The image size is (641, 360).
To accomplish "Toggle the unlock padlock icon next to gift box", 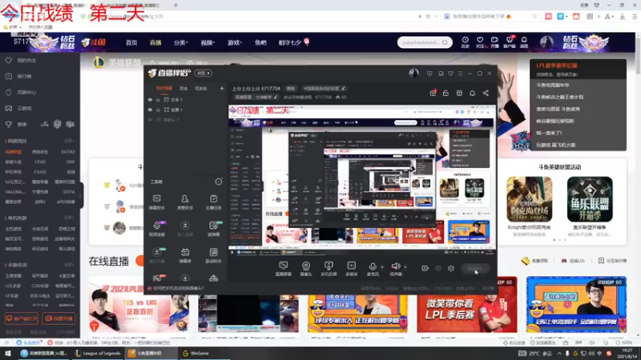I will click(445, 93).
